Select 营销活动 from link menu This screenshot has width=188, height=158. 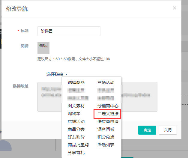(x=106, y=82)
